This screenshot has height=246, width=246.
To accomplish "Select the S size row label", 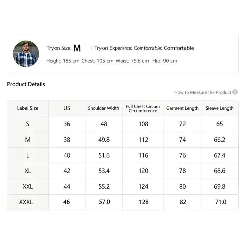I will coord(28,124).
